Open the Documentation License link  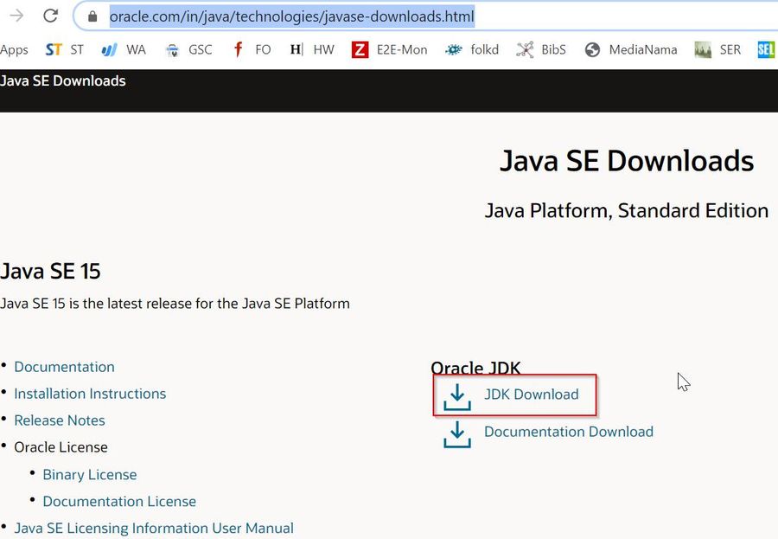coord(119,502)
